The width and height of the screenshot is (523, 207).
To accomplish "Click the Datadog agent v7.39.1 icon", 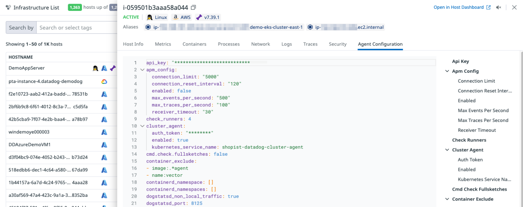I will pyautogui.click(x=199, y=17).
